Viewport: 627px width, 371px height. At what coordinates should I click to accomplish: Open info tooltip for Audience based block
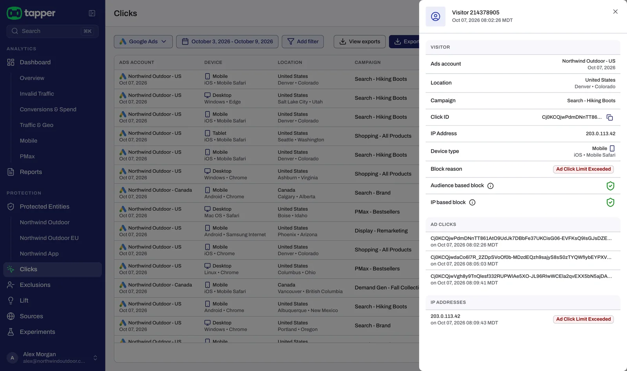[x=490, y=186]
